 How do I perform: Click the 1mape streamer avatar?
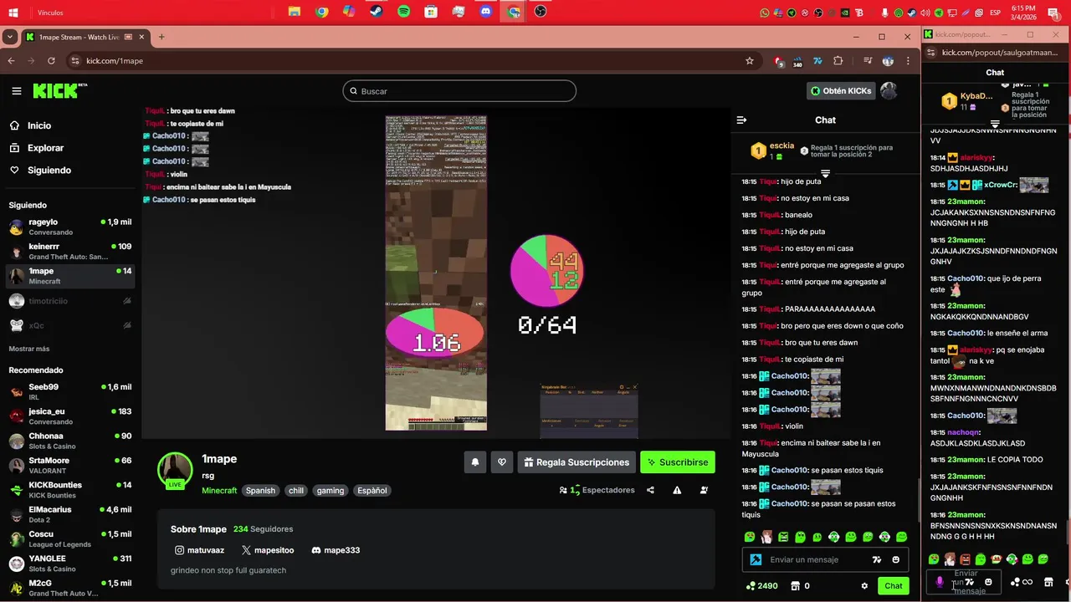[x=175, y=470]
